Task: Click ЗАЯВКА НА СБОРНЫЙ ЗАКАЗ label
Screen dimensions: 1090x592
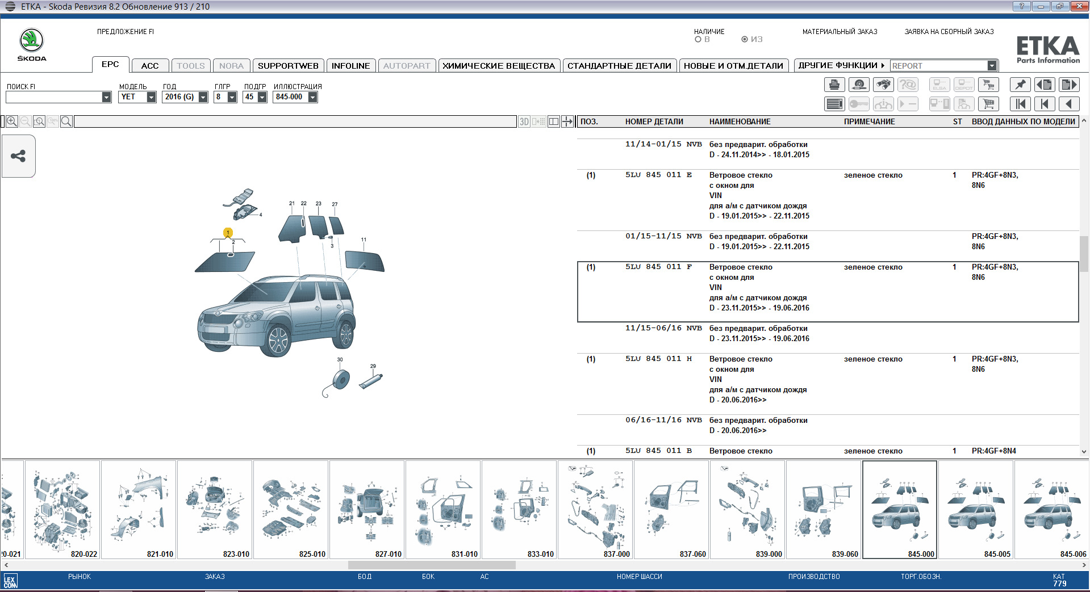Action: point(949,32)
